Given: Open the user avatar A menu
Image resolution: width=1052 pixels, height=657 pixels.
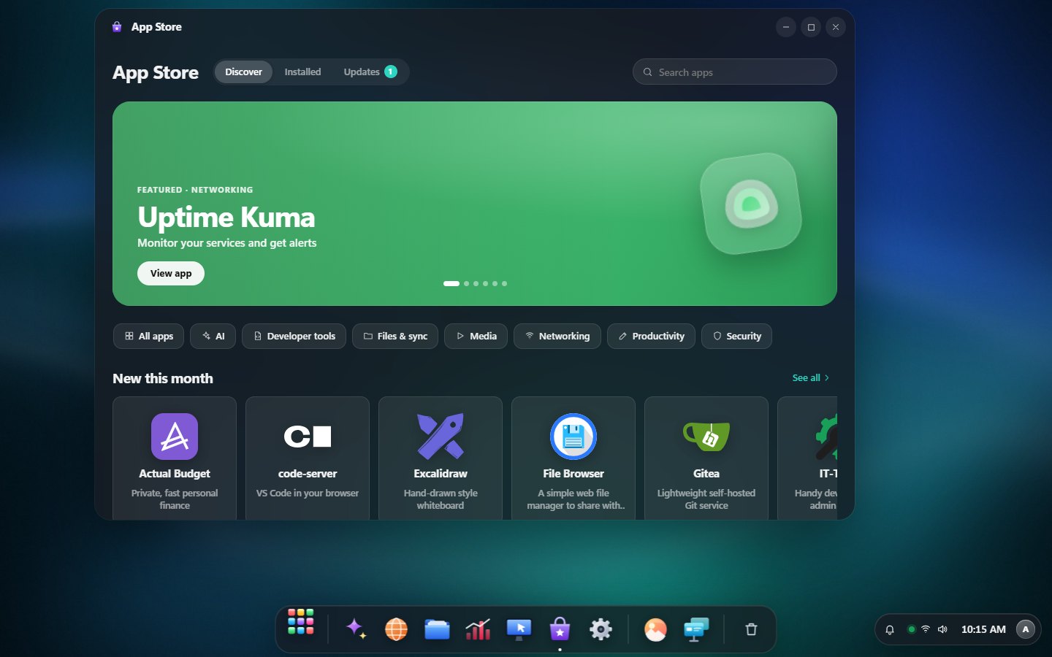Looking at the screenshot, I should pos(1026,629).
